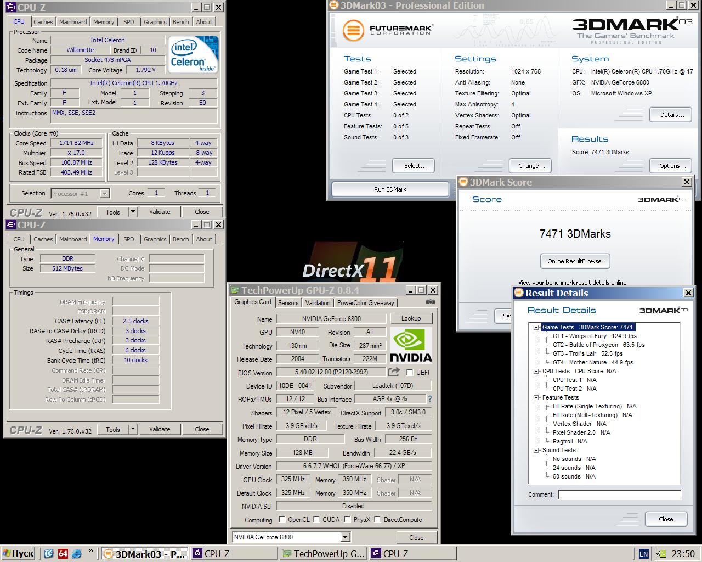Open the Validation tab in GPU-Z
Image resolution: width=702 pixels, height=562 pixels.
point(318,303)
